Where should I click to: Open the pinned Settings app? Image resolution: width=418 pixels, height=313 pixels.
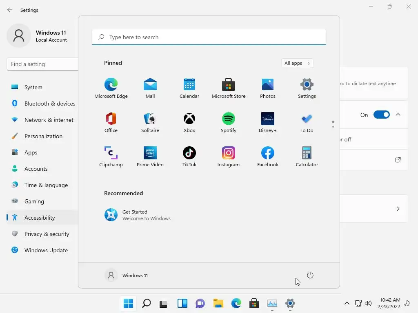pyautogui.click(x=307, y=88)
